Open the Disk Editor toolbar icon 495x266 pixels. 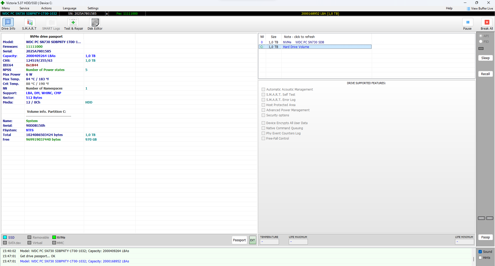95,22
